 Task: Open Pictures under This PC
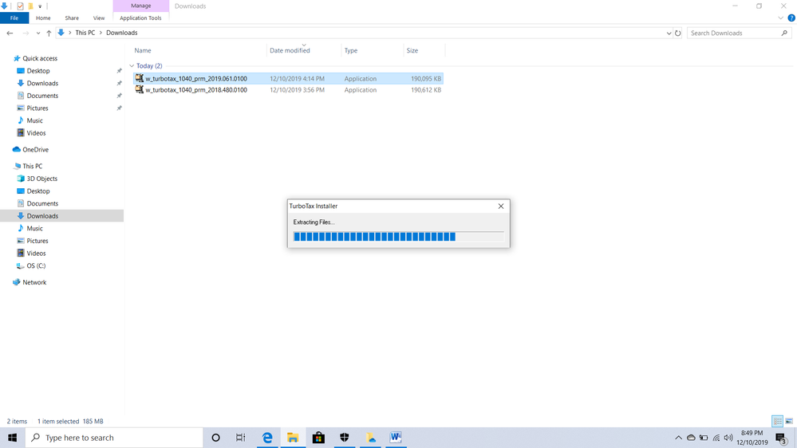37,241
